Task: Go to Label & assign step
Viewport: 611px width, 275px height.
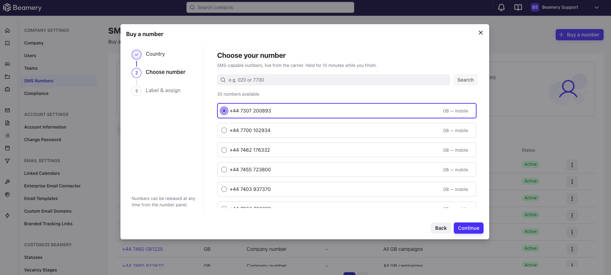Action: [156, 91]
